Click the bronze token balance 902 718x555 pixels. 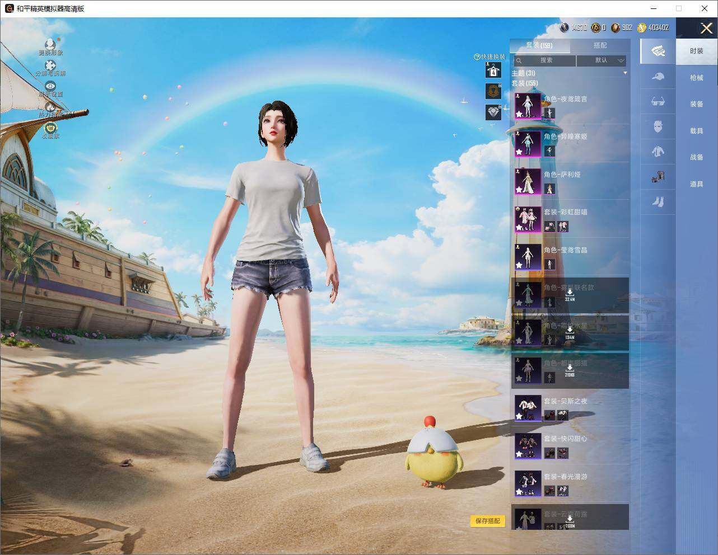627,27
